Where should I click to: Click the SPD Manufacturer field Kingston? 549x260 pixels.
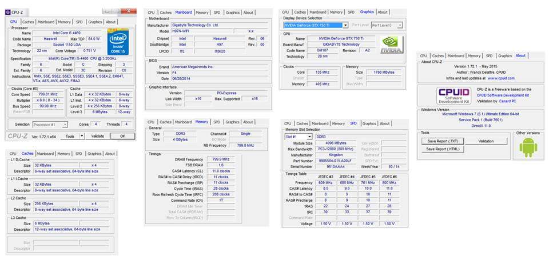click(336, 155)
